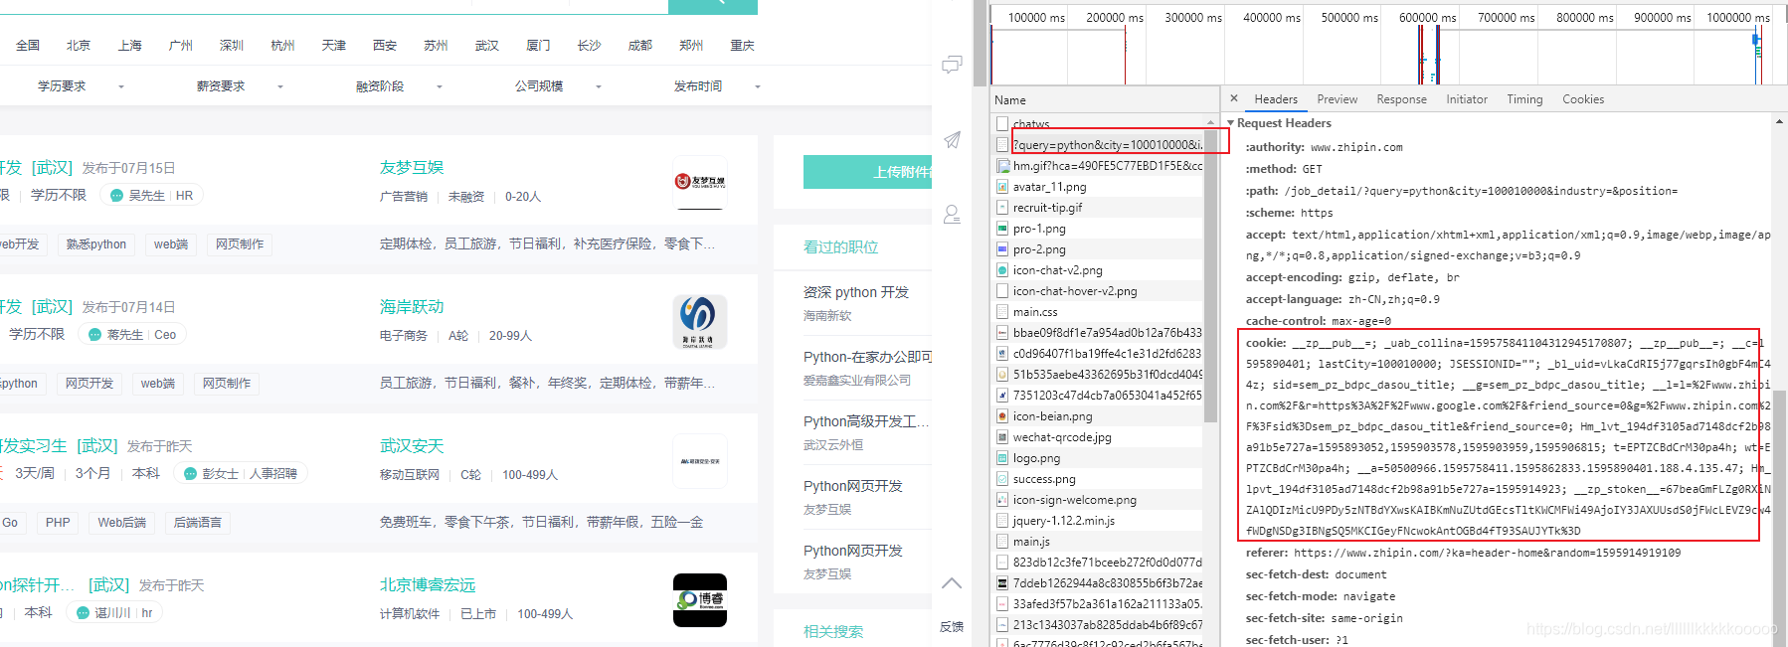The image size is (1788, 647).
Task: Click the PHP skill tag
Action: pyautogui.click(x=58, y=523)
